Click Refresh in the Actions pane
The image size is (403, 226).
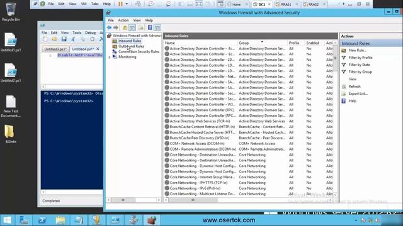(x=355, y=87)
